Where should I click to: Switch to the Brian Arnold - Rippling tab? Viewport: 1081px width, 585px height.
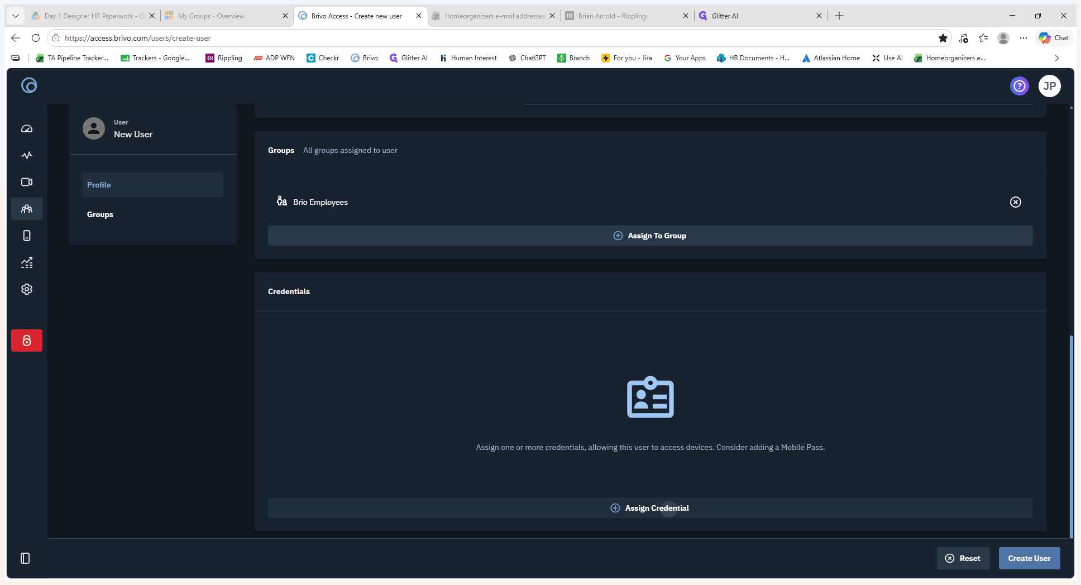tap(626, 16)
